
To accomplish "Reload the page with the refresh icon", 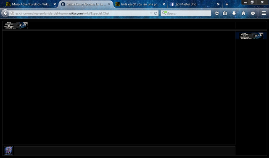I will tap(156, 13).
